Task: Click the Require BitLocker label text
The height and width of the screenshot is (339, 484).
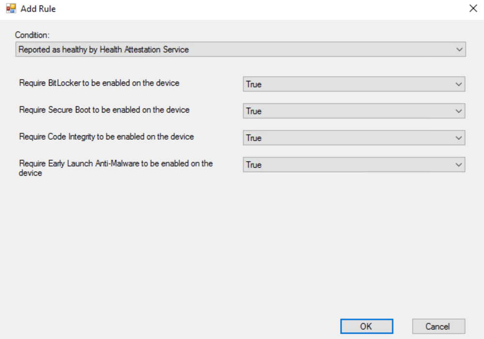Action: [99, 83]
